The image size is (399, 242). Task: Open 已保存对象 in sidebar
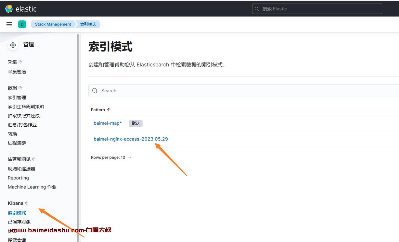19,222
